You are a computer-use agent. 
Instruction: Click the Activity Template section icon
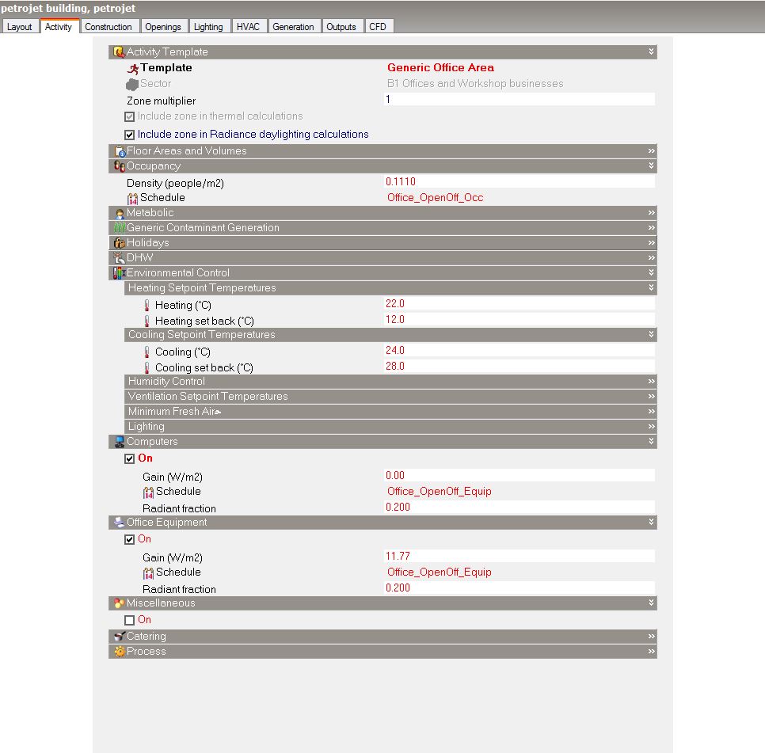tap(120, 52)
